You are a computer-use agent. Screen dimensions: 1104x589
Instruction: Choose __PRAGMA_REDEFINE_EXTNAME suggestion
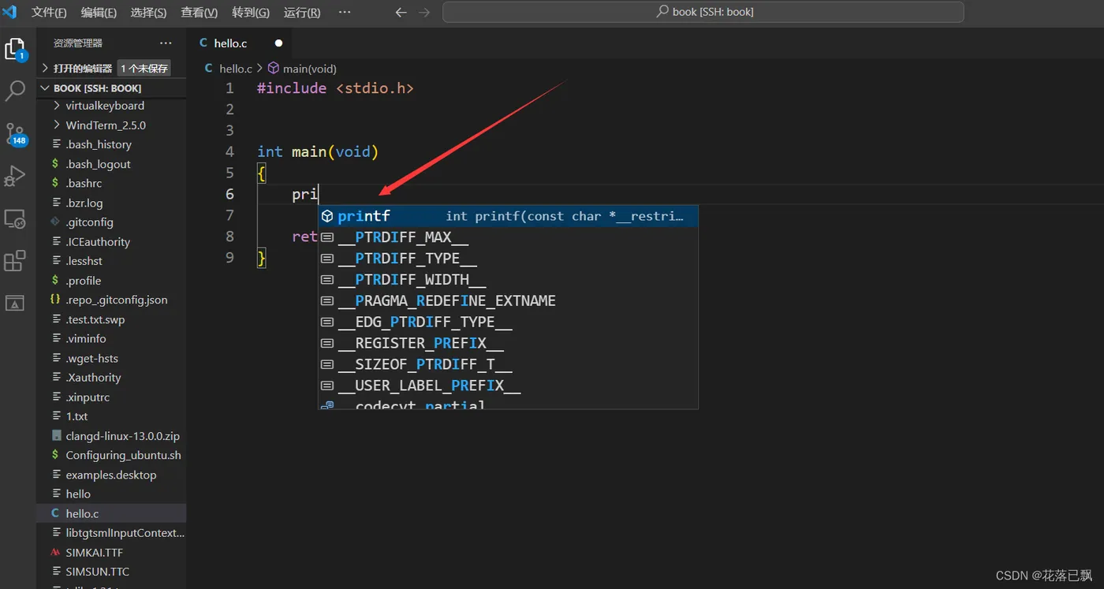click(508, 301)
